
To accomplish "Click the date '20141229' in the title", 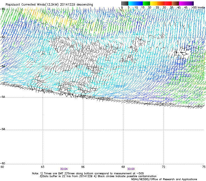I will pos(68,5).
